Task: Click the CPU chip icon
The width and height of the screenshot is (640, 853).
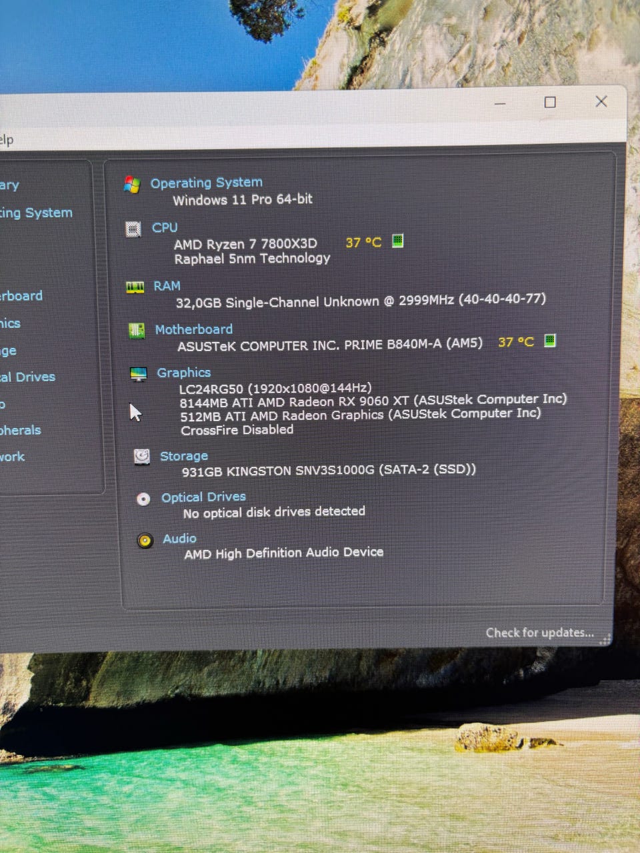Action: 133,229
